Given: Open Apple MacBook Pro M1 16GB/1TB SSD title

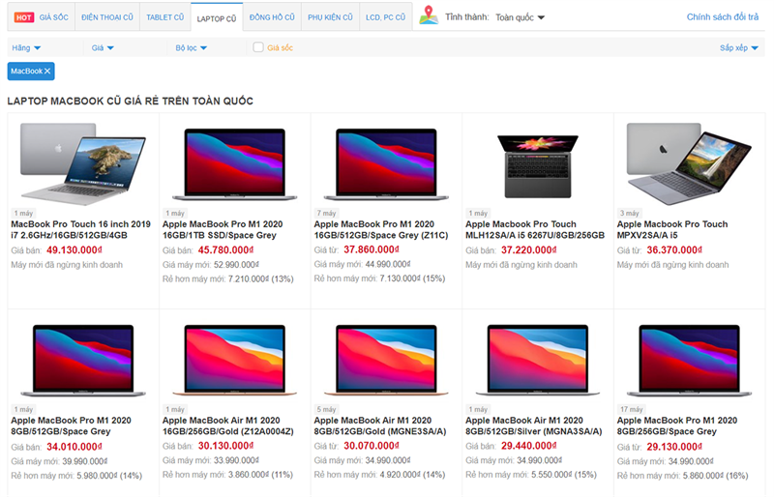Looking at the screenshot, I should pos(223,229).
